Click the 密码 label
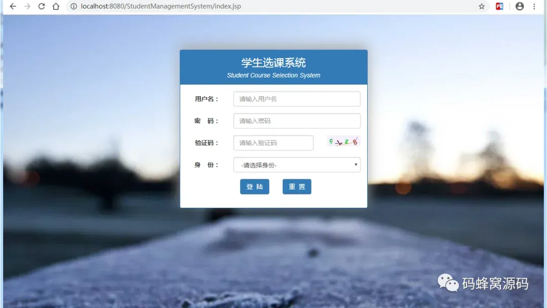Screen dimensions: 547x308 [207, 121]
